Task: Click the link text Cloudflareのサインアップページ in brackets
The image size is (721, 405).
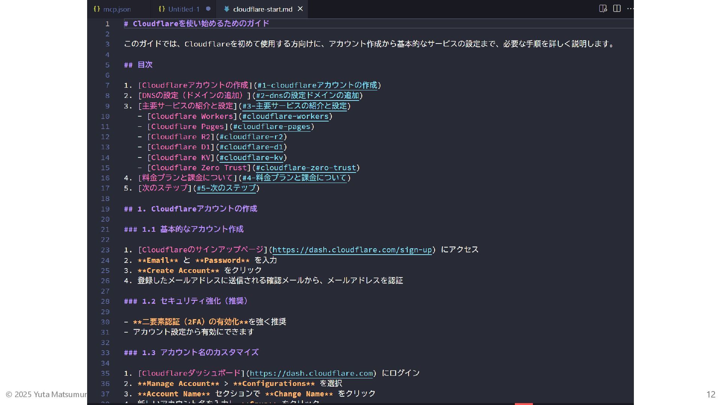Action: click(203, 250)
